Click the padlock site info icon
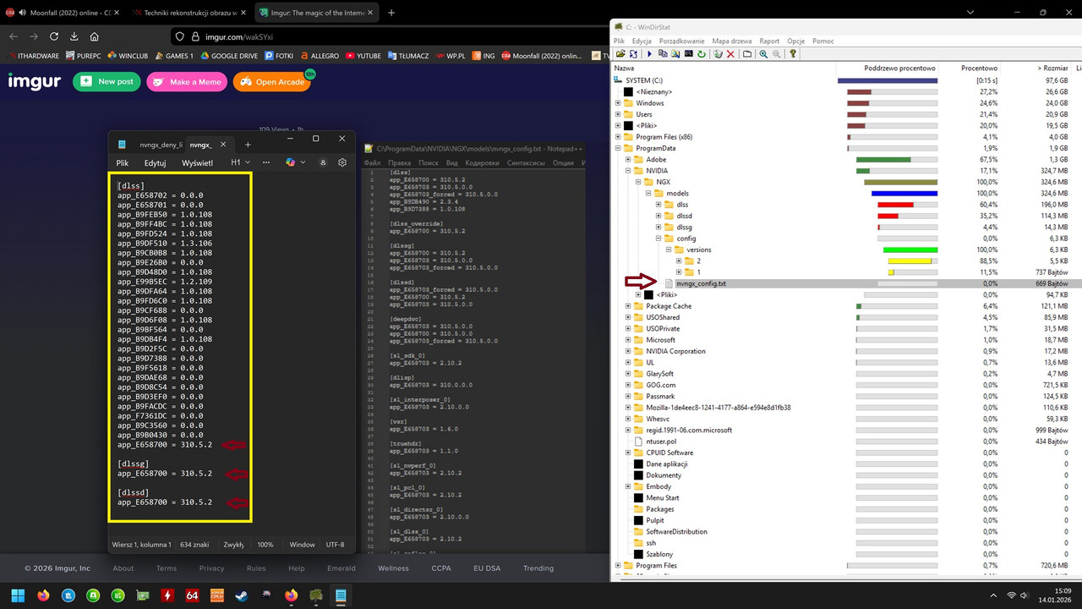 (194, 36)
